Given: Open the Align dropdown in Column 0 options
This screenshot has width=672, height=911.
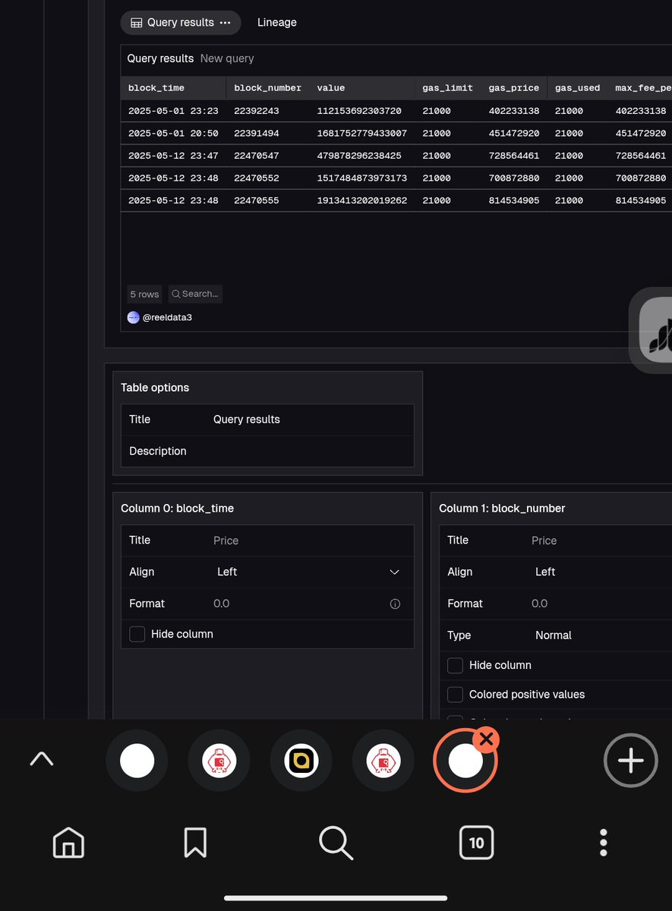Looking at the screenshot, I should 394,572.
